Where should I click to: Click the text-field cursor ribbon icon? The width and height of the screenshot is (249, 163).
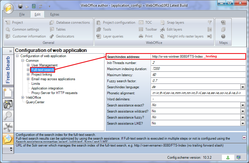(x=210, y=36)
